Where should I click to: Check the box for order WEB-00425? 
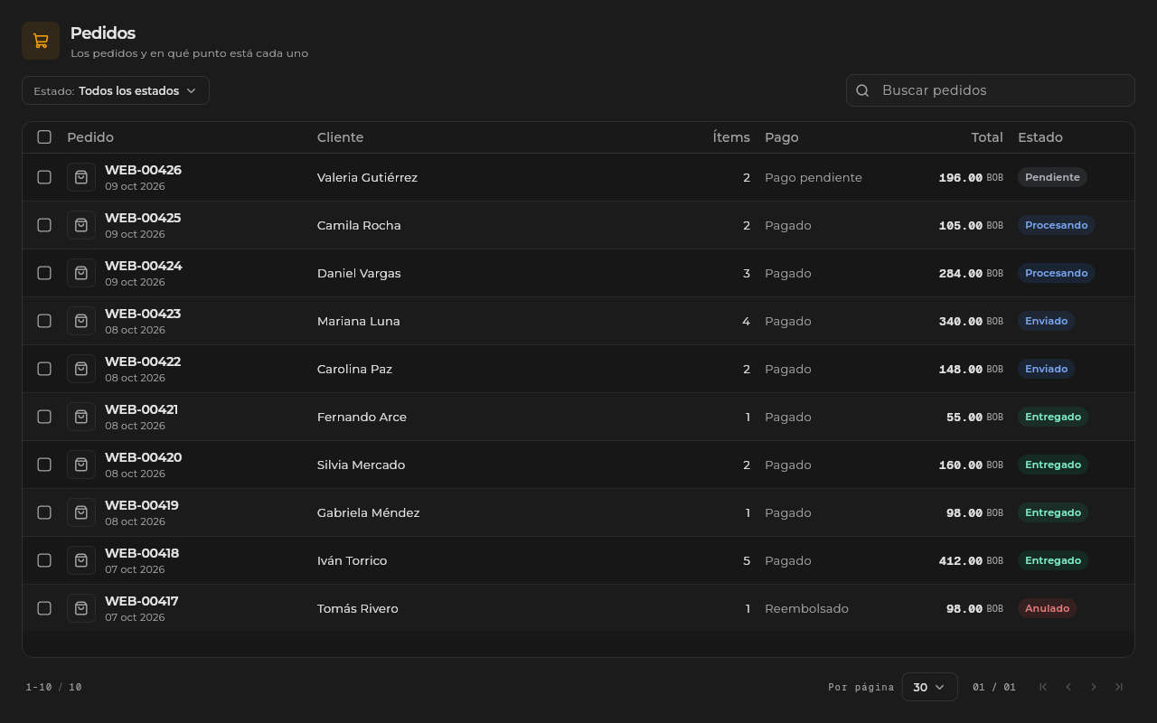[x=44, y=225]
